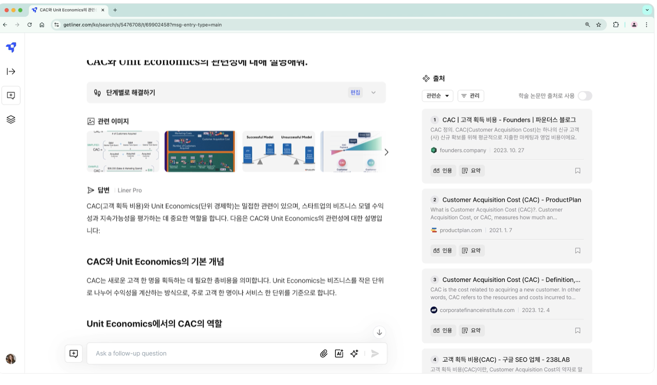Open the dark blue marketing costs image

tap(201, 152)
